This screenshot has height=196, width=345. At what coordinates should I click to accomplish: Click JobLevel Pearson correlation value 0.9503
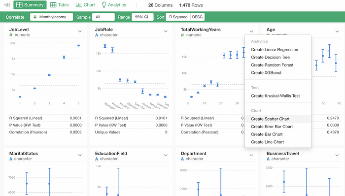75,132
